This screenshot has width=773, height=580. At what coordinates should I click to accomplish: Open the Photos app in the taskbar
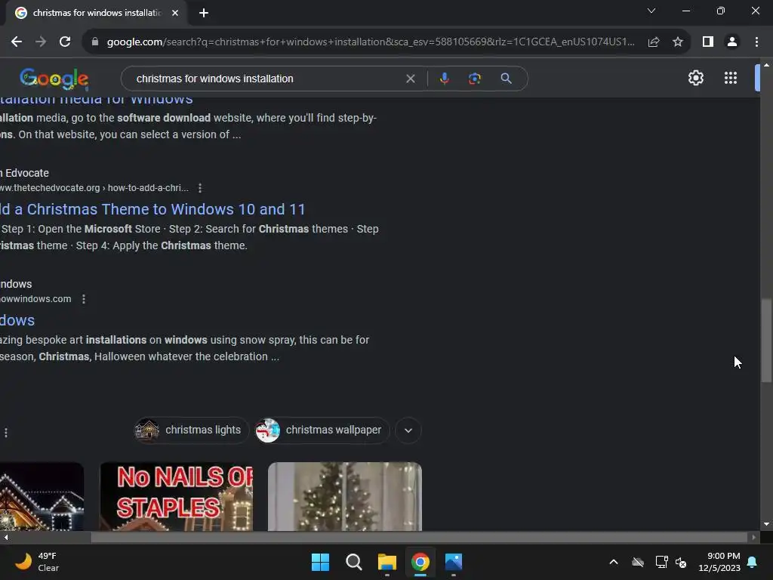pos(454,562)
